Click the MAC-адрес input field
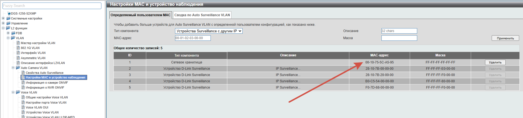The width and height of the screenshot is (523, 118). pos(193,38)
